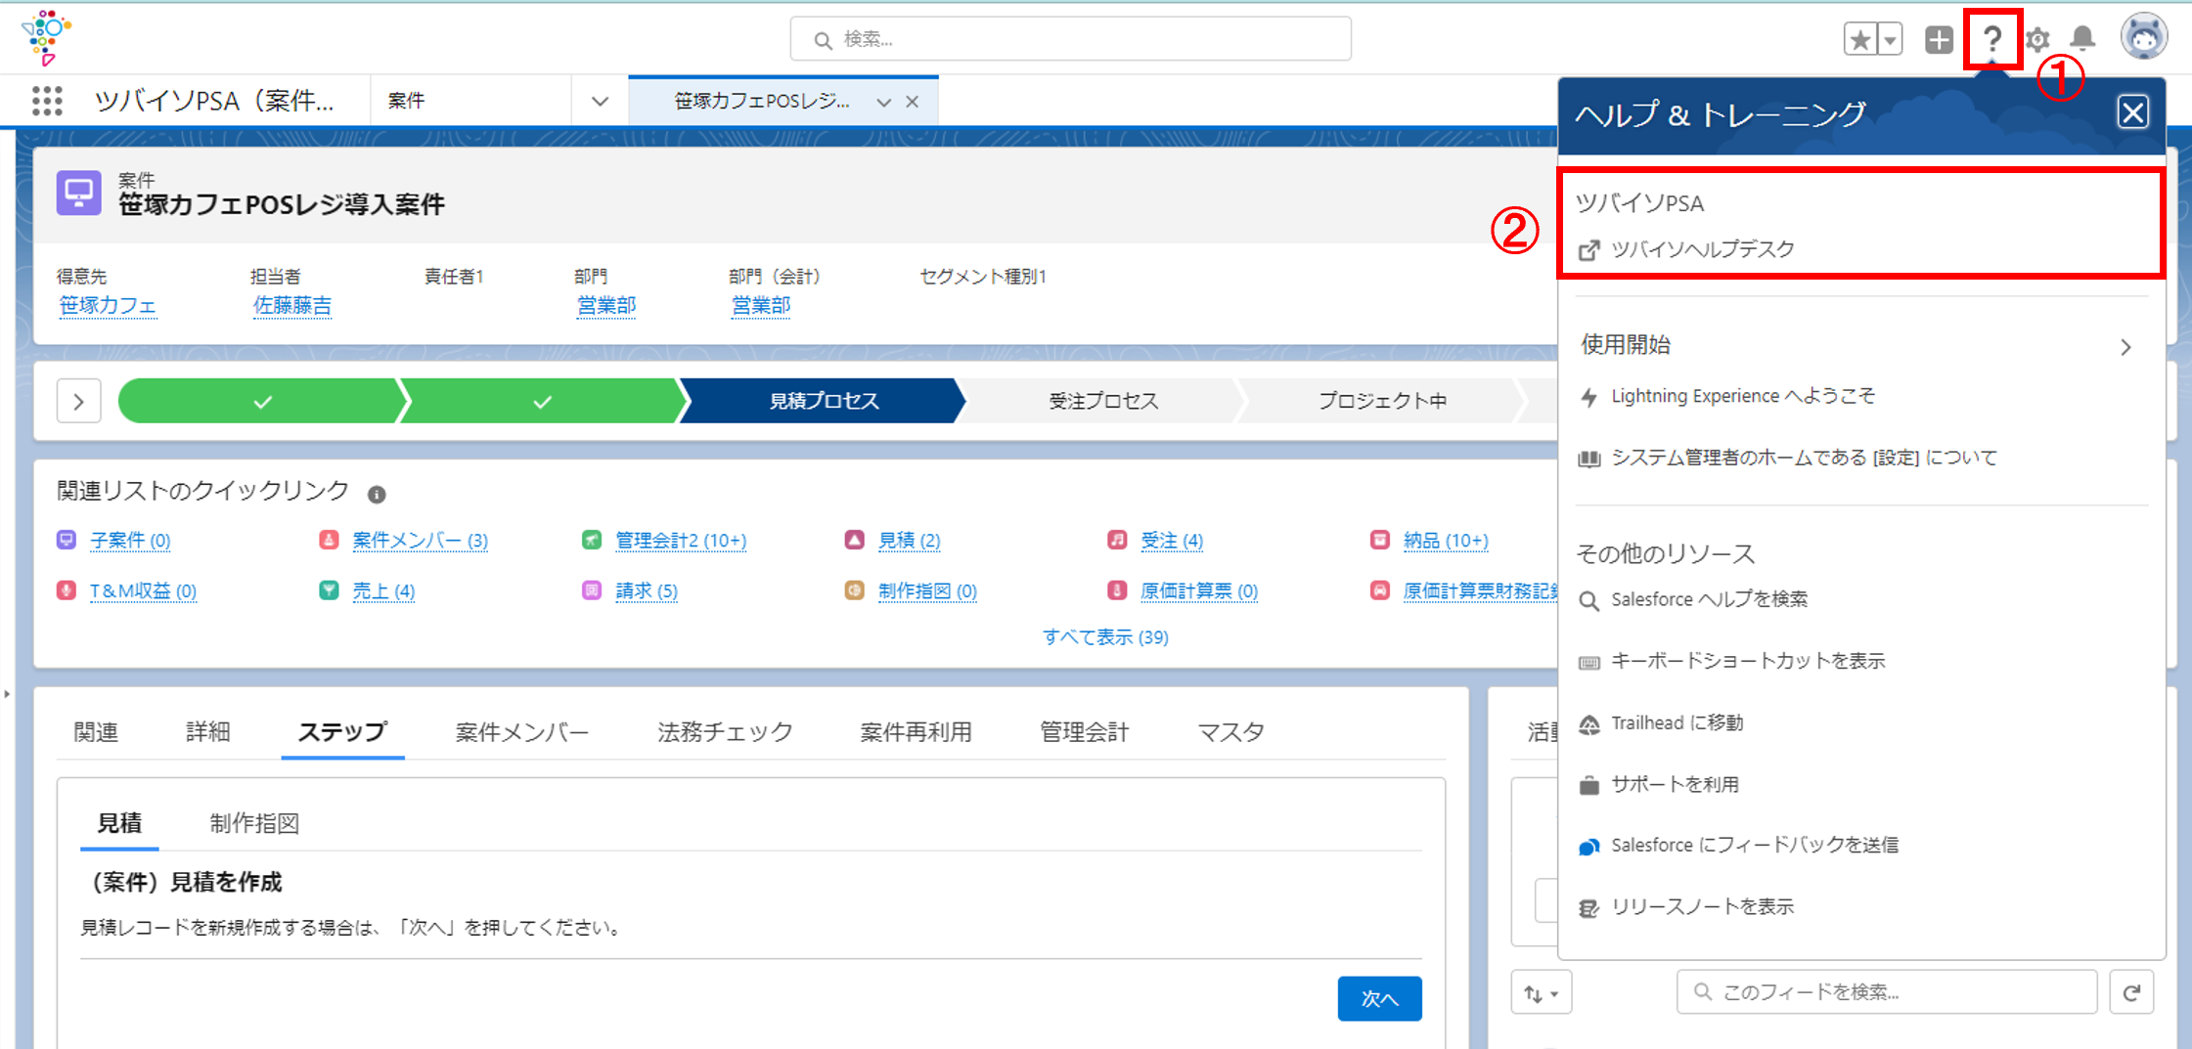Click the global create plus icon
2192x1049 pixels.
1939,39
